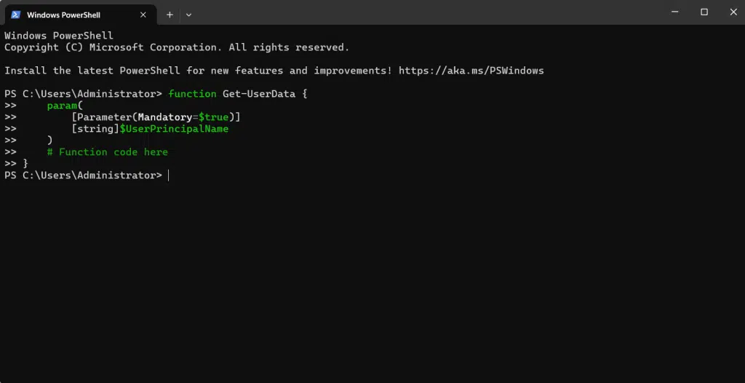The width and height of the screenshot is (745, 383).
Task: Minimize the terminal window
Action: 671,12
